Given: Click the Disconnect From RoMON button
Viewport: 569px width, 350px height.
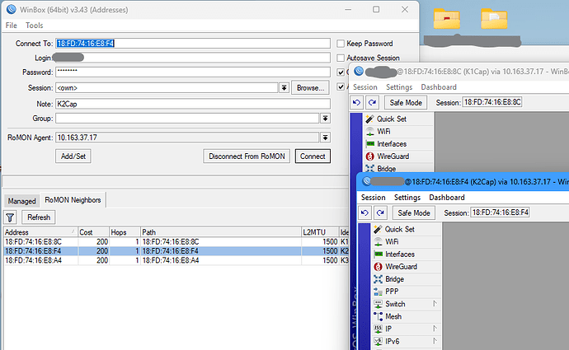Looking at the screenshot, I should click(x=247, y=156).
